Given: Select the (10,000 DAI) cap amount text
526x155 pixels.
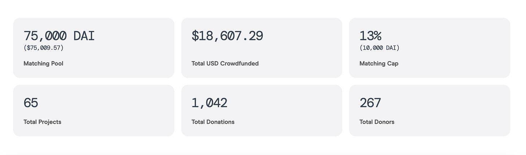Looking at the screenshot, I should pos(379,48).
